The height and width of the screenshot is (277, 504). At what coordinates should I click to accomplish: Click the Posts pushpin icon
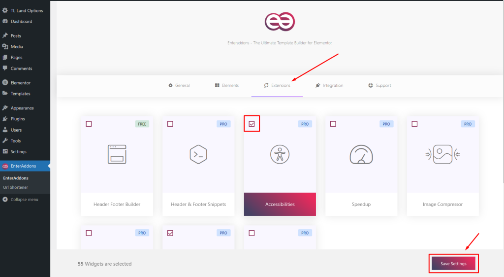click(5, 35)
